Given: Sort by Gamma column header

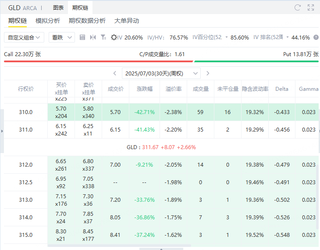Looking at the screenshot, I should point(309,89).
